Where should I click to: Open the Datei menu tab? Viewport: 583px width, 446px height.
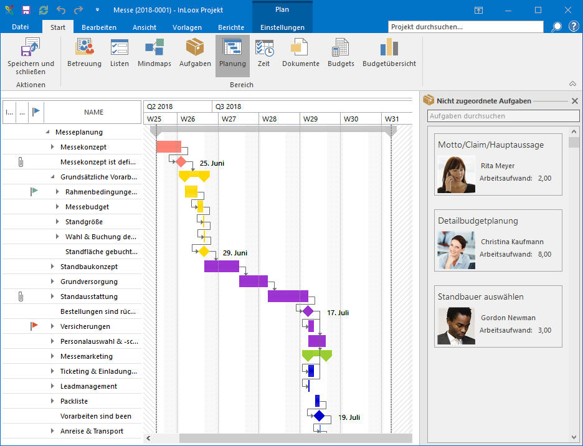21,27
